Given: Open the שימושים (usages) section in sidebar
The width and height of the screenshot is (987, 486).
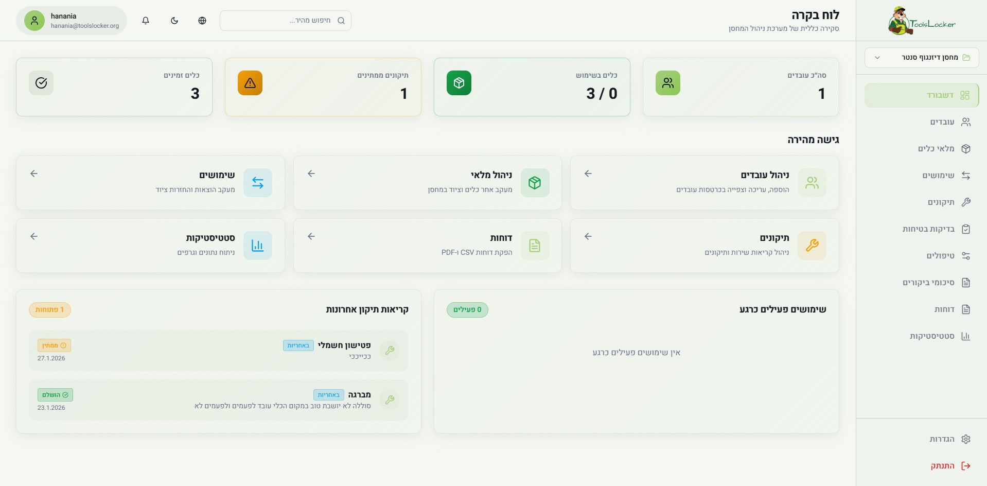Looking at the screenshot, I should (x=937, y=176).
